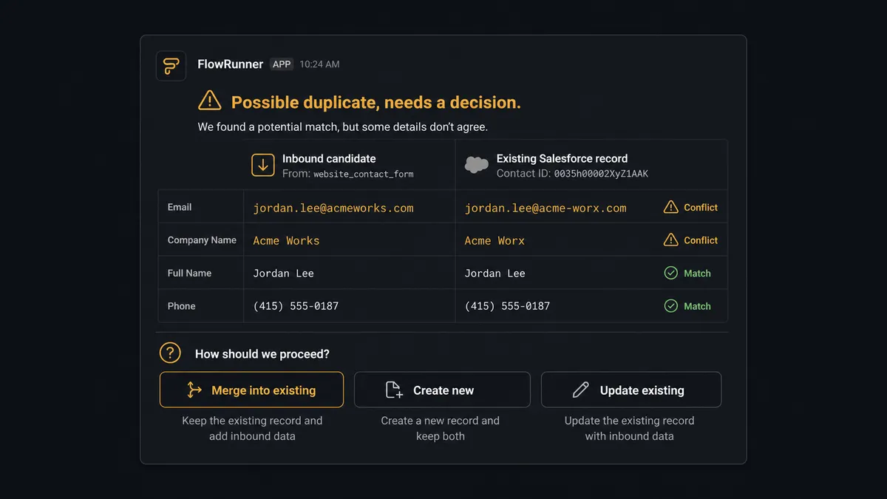Click the existing email jordan.lee@acme-worx.com
The height and width of the screenshot is (499, 887).
tap(546, 208)
